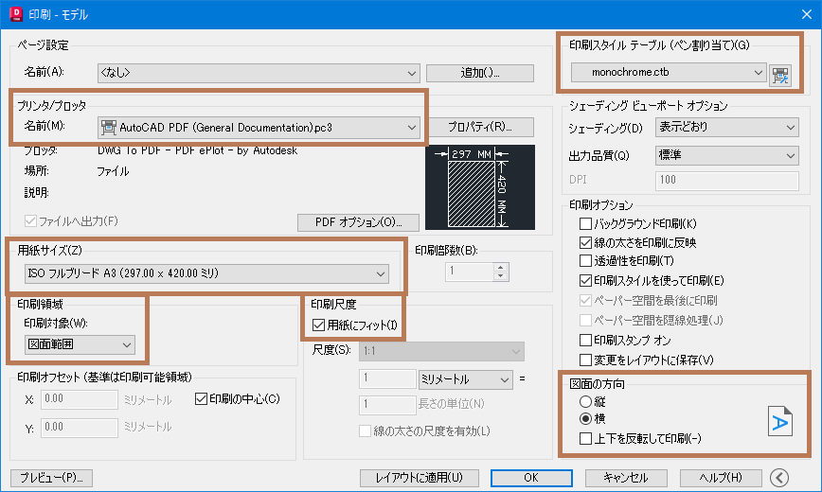Open シェーディング 表示どおり dropdown
The height and width of the screenshot is (492, 822).
tap(727, 128)
